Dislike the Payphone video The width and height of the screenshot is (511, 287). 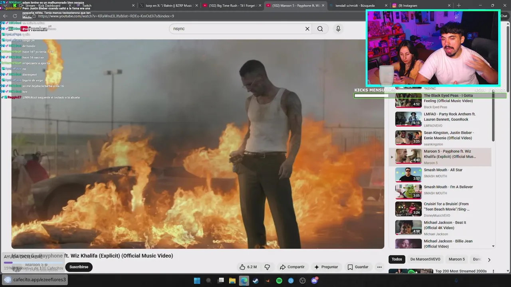(267, 267)
